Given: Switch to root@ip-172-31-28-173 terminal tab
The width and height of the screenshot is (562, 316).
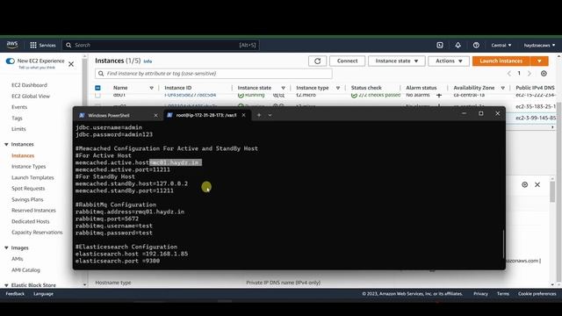Looking at the screenshot, I should pyautogui.click(x=206, y=115).
